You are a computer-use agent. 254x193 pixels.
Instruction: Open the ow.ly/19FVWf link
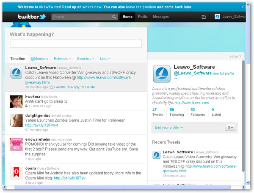41,125
